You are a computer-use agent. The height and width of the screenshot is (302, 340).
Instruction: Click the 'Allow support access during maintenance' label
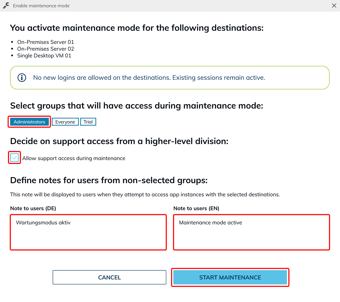tap(74, 158)
